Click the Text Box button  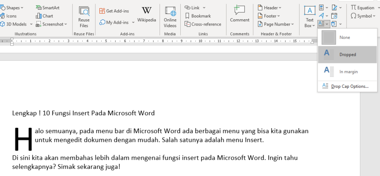[x=310, y=17]
